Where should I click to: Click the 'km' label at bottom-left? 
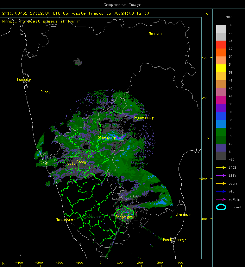click(x=5, y=264)
